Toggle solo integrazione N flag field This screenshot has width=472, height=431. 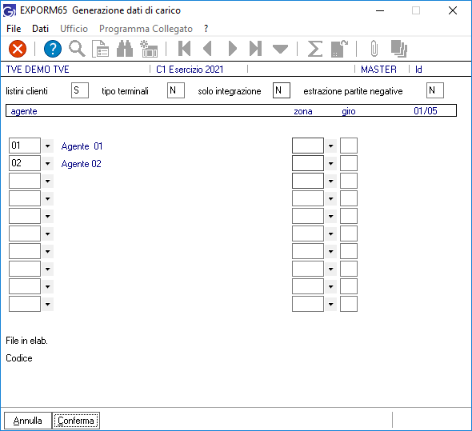pos(282,90)
